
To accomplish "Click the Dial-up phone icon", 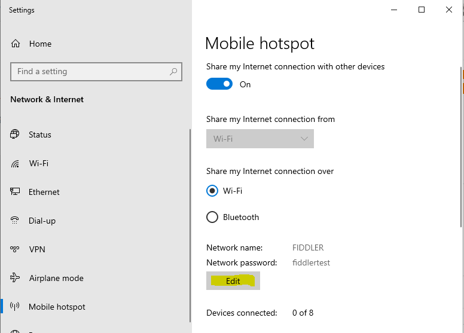I will tap(14, 220).
